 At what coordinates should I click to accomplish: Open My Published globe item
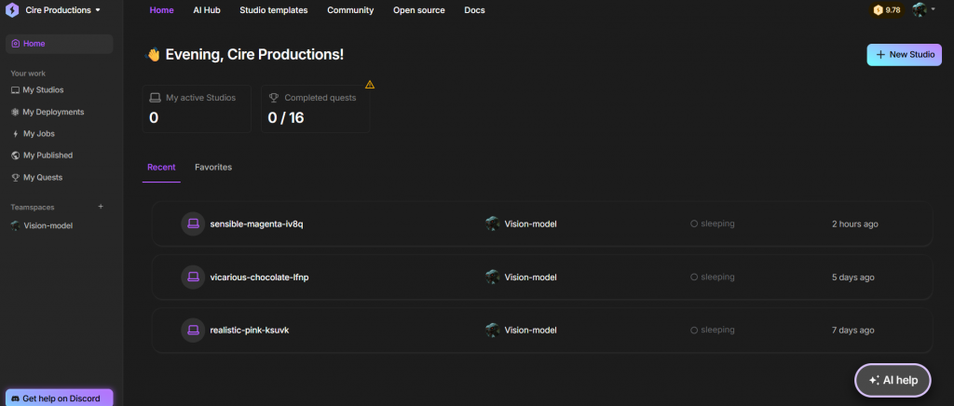click(x=48, y=156)
